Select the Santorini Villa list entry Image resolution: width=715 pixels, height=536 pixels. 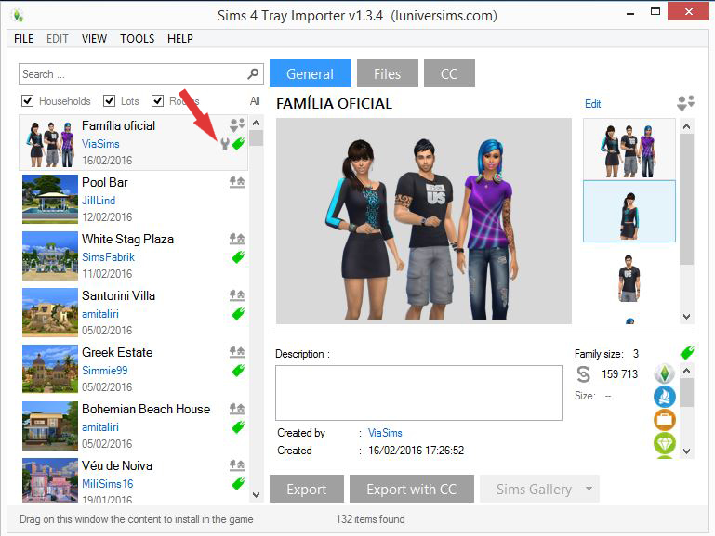pyautogui.click(x=134, y=313)
